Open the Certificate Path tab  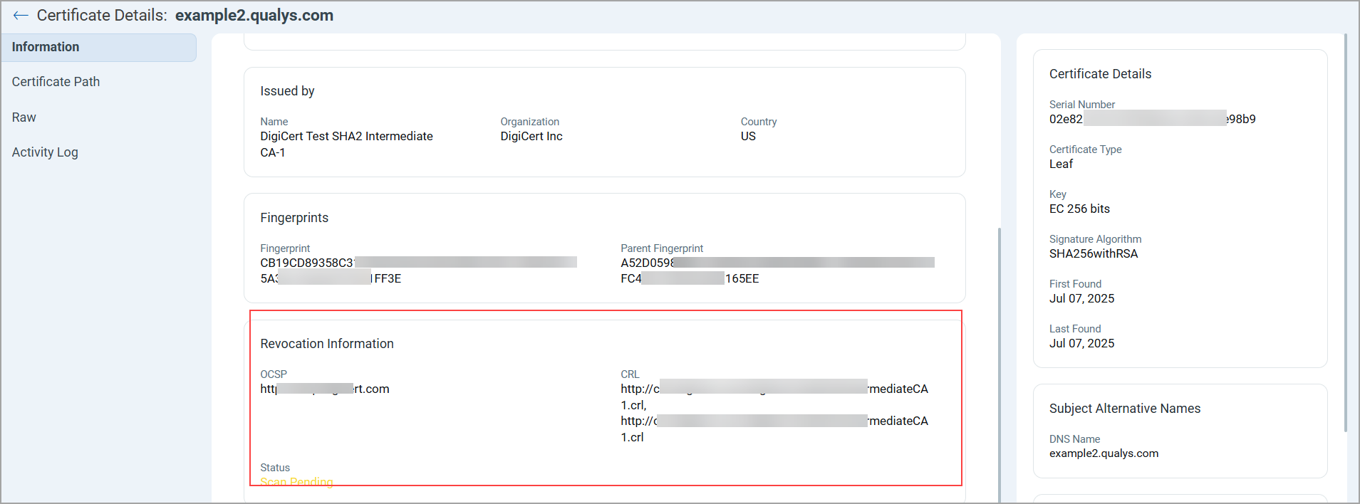click(x=56, y=82)
